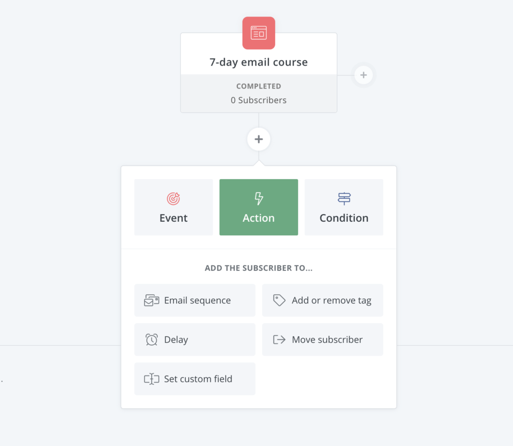Image resolution: width=513 pixels, height=446 pixels.
Task: Click the target icon in the Event tab
Action: click(x=173, y=199)
